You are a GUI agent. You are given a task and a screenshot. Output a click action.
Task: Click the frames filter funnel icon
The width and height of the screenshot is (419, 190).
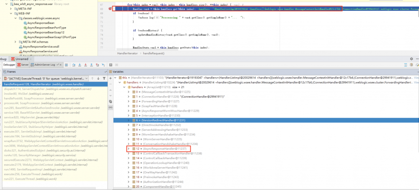pos(104,79)
